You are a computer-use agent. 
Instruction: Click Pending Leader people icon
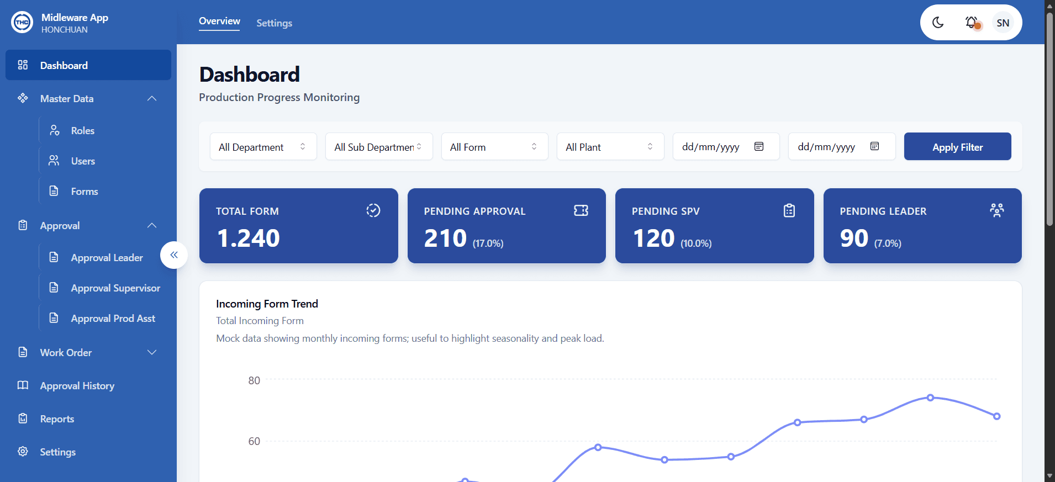pyautogui.click(x=997, y=210)
